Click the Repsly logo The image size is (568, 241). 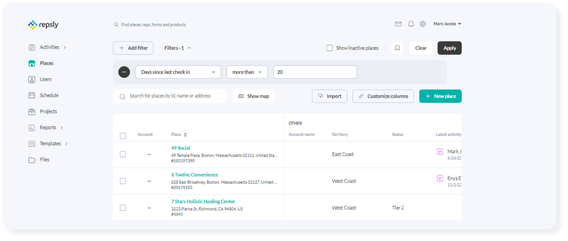tap(43, 25)
